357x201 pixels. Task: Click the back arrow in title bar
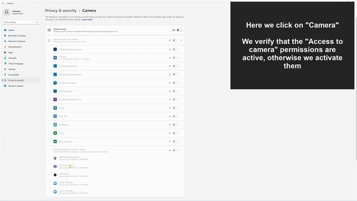[3, 3]
